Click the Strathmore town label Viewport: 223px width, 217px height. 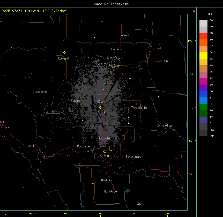pos(133,157)
